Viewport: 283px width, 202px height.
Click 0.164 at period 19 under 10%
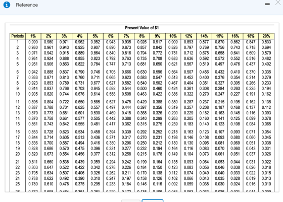(x=173, y=149)
